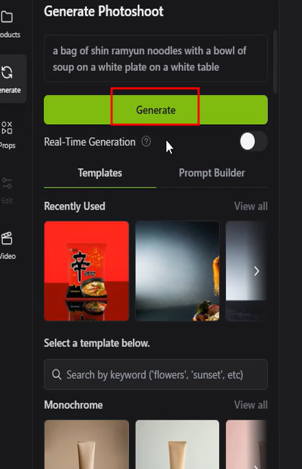Expand Recently Used with the right chevron
This screenshot has height=469, width=302.
click(x=257, y=271)
